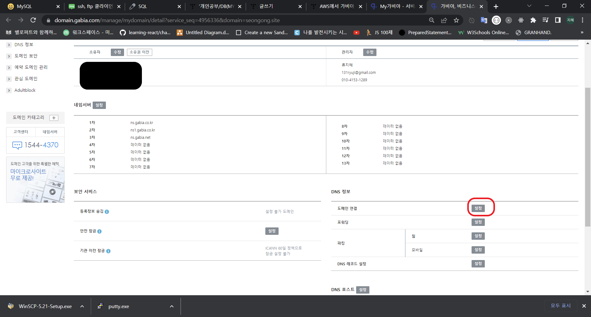Open the Google Translate extension icon

[484, 20]
